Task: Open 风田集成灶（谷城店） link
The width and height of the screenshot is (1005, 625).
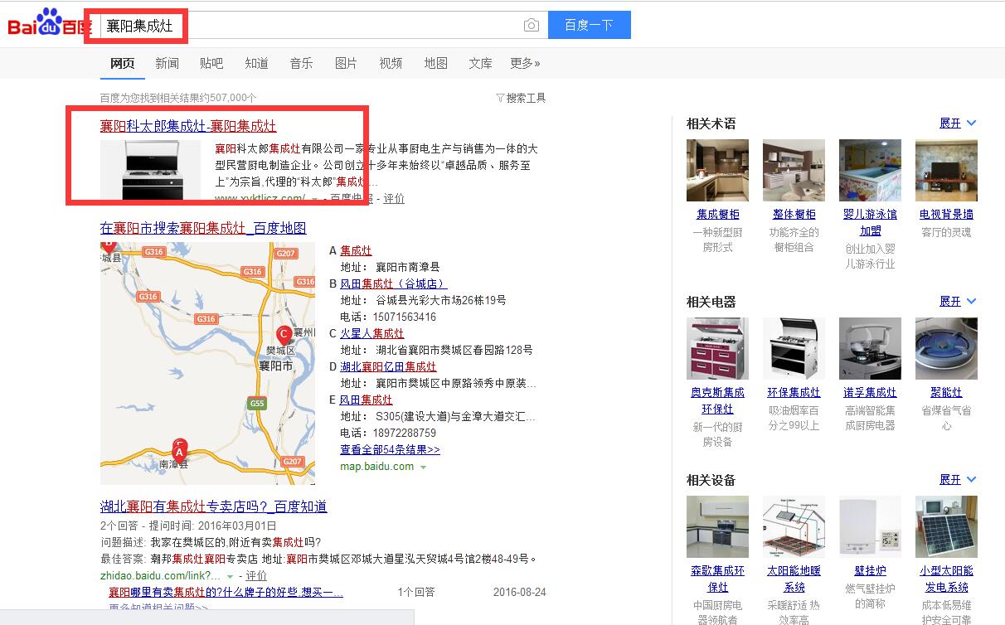Action: click(393, 283)
